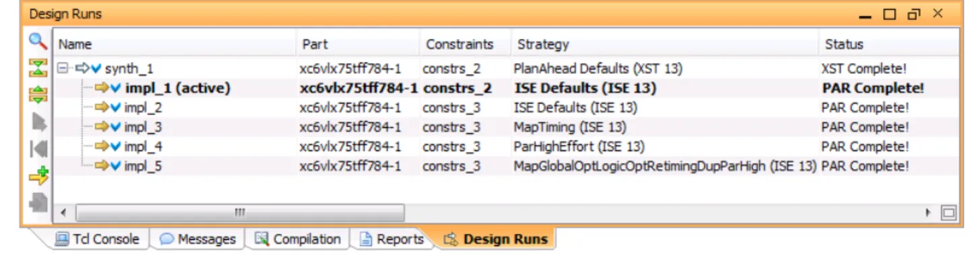970x256 pixels.
Task: Click 'ParHighEffort (ISE 13)' strategy cell
Action: click(579, 146)
